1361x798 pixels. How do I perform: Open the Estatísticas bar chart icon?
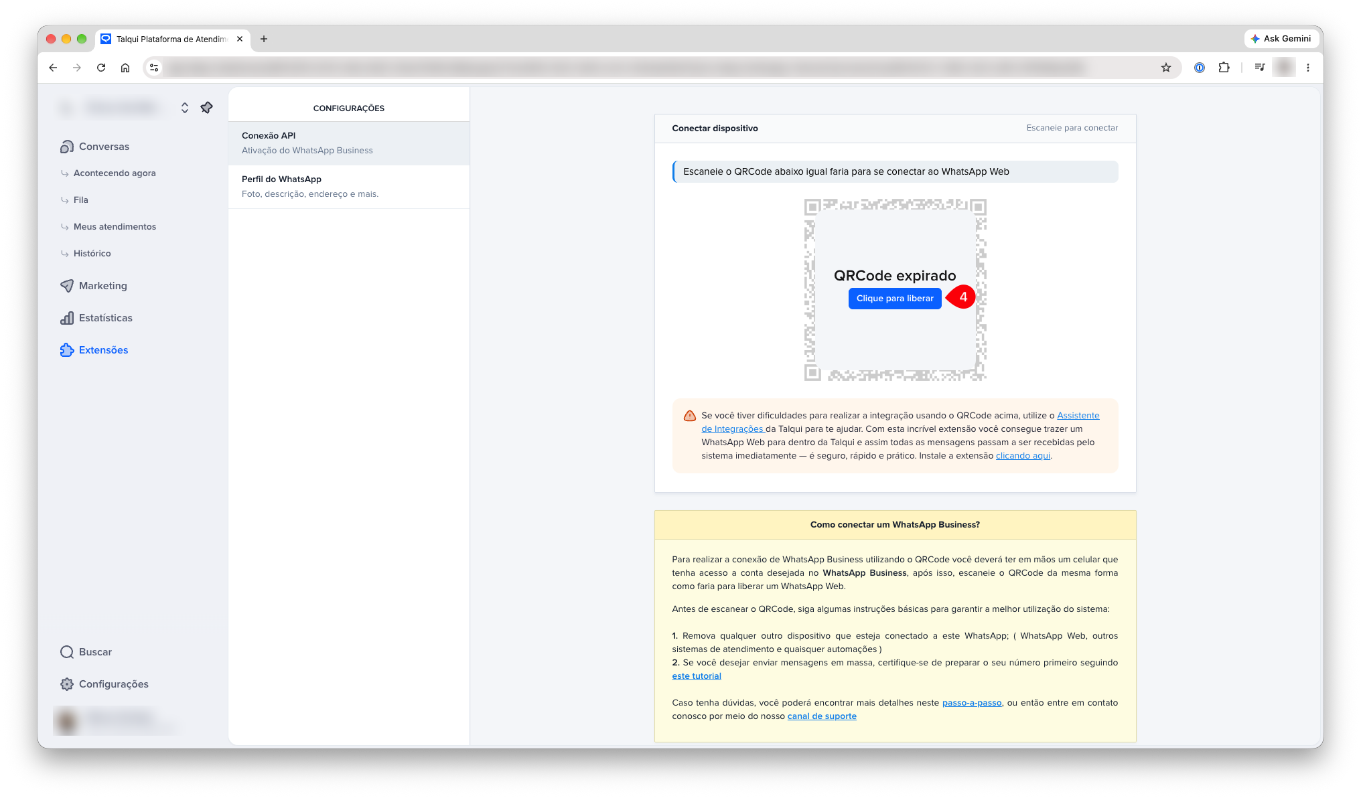coord(67,318)
